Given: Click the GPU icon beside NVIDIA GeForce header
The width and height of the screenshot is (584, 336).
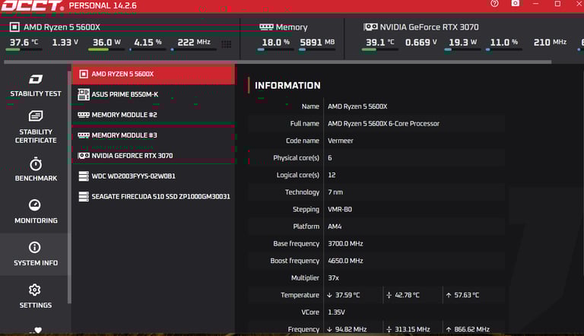Looking at the screenshot, I should click(x=370, y=27).
